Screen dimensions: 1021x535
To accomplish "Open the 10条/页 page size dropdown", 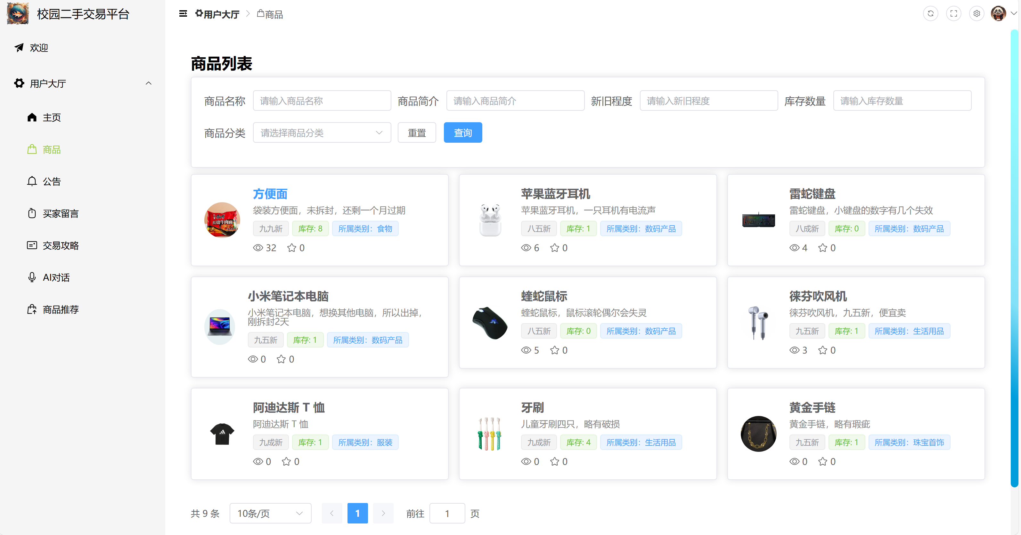I will click(270, 514).
